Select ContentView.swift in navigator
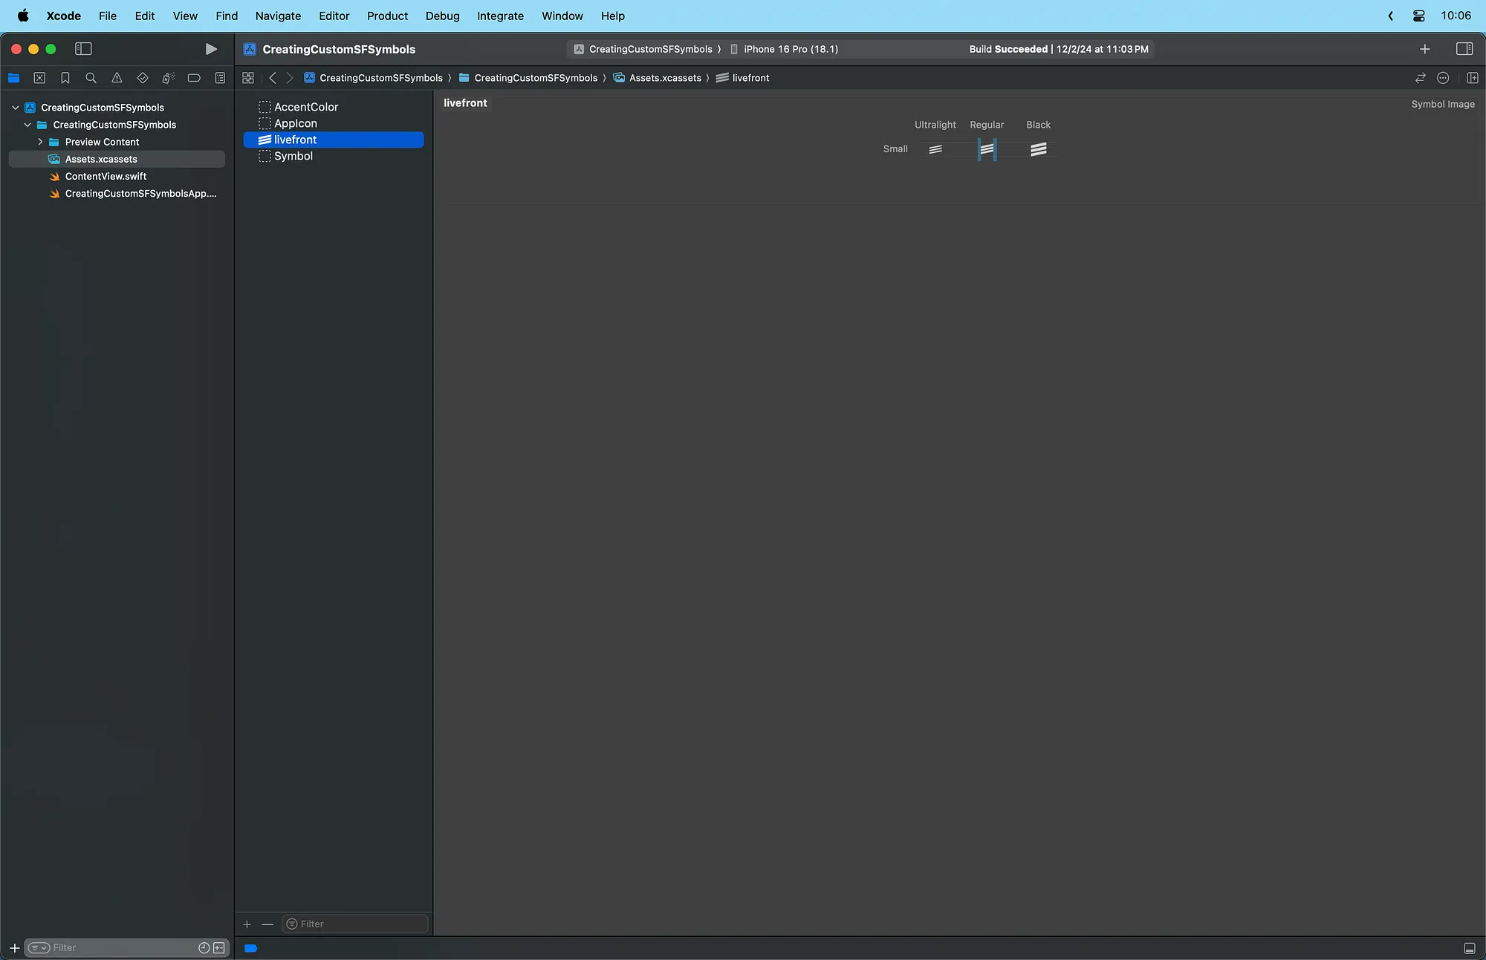1486x960 pixels. click(105, 175)
